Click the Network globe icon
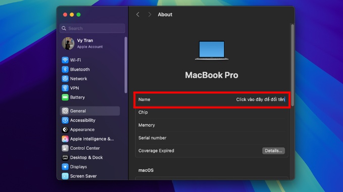The width and height of the screenshot is (343, 192). pos(65,79)
